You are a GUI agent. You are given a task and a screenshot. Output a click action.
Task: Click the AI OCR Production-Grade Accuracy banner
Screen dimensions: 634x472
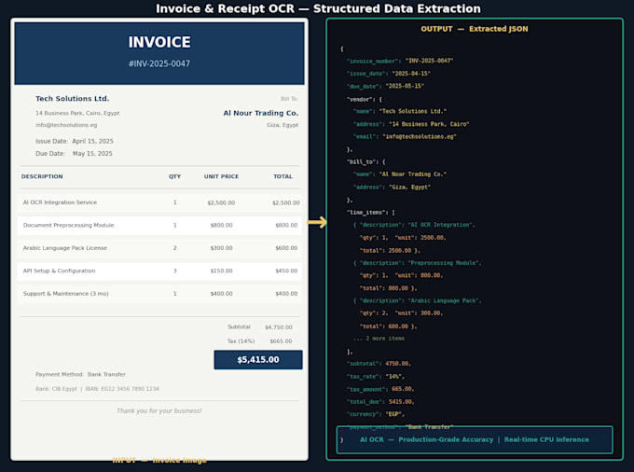point(475,439)
